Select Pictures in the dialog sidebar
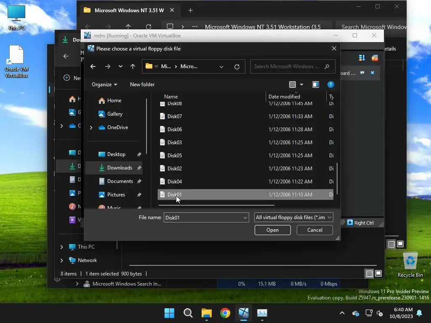431x323 pixels. pyautogui.click(x=116, y=195)
